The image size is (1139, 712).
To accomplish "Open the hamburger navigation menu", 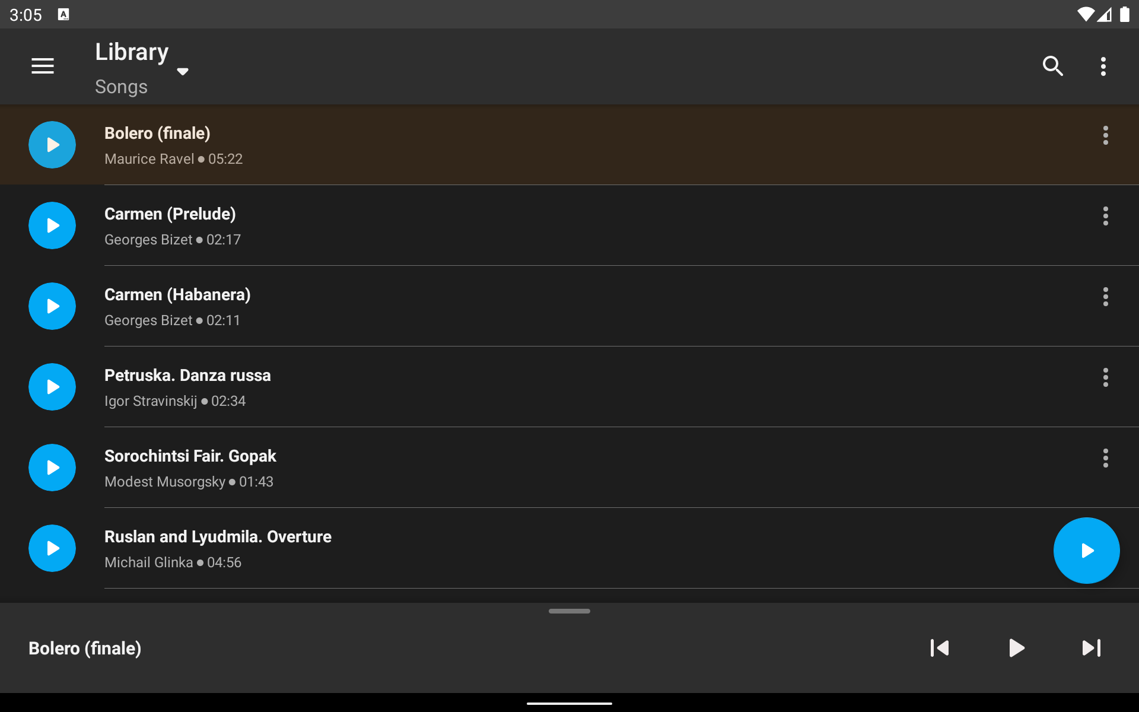I will tap(43, 66).
